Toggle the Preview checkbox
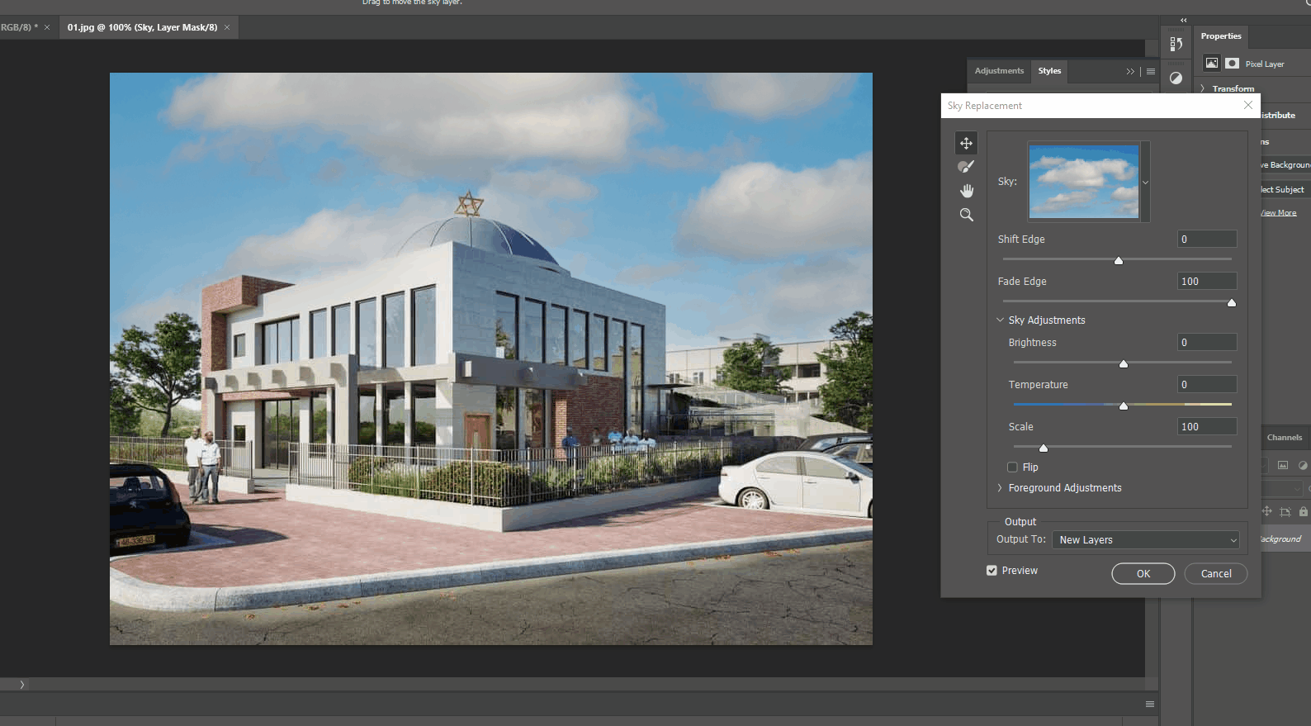The image size is (1311, 726). pos(992,570)
